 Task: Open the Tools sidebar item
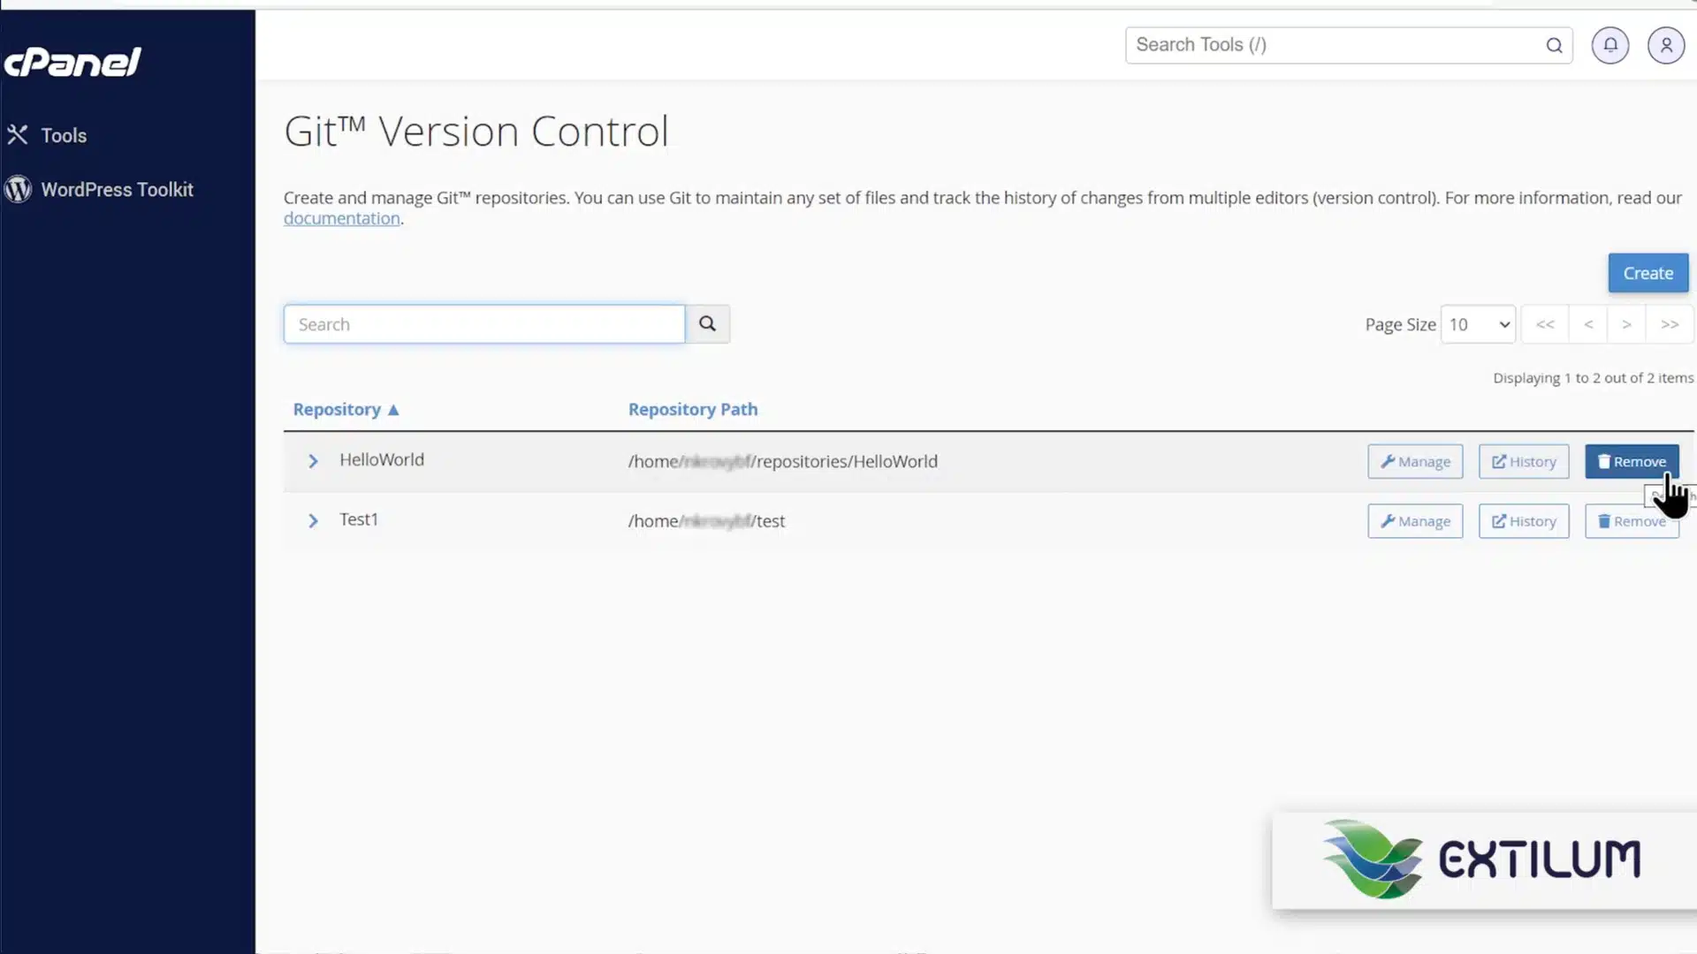click(x=48, y=135)
